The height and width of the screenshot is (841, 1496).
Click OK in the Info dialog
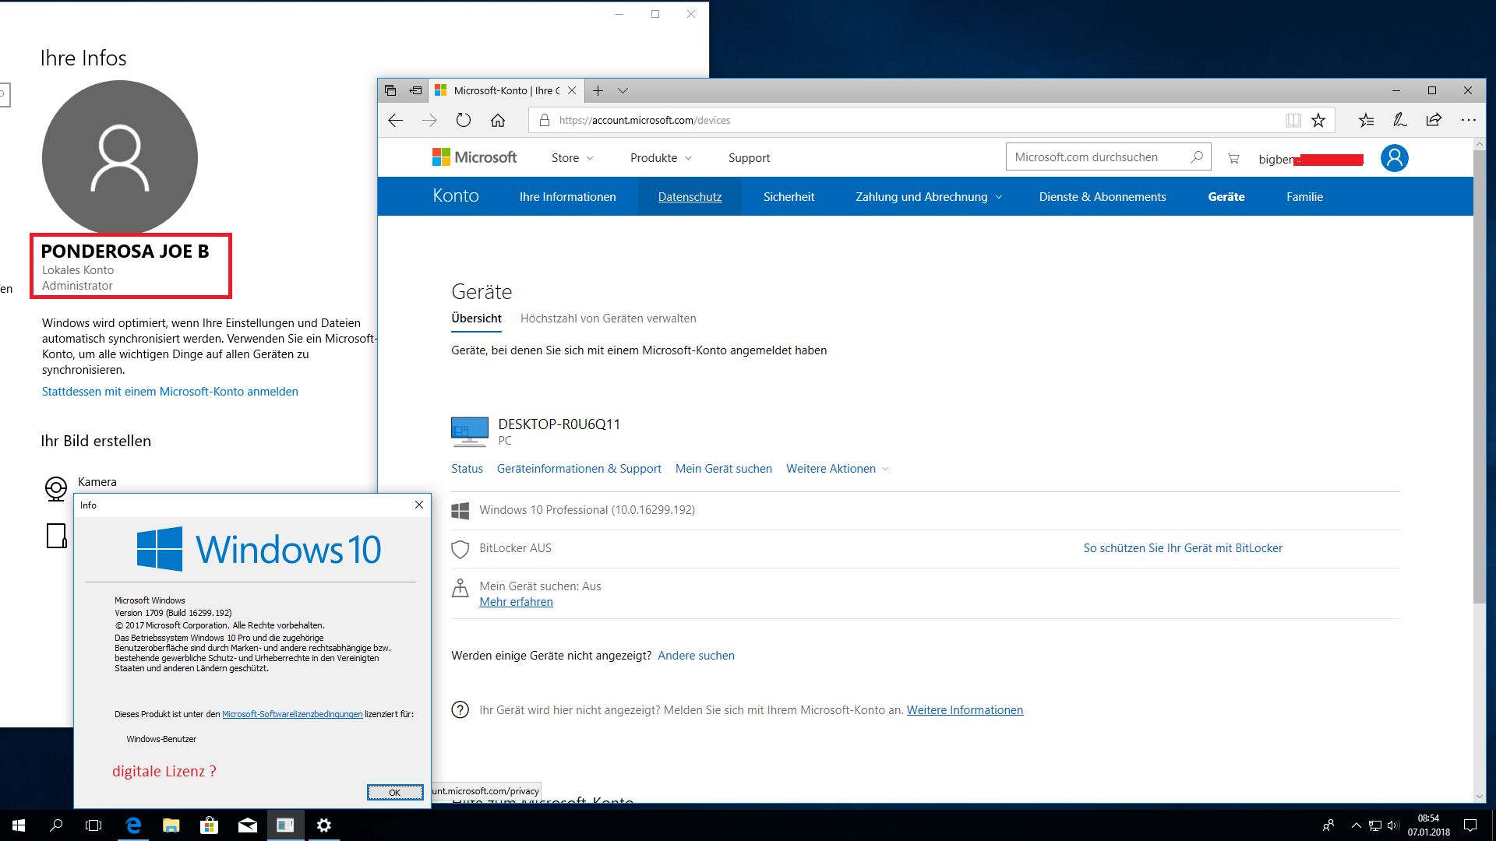click(395, 793)
